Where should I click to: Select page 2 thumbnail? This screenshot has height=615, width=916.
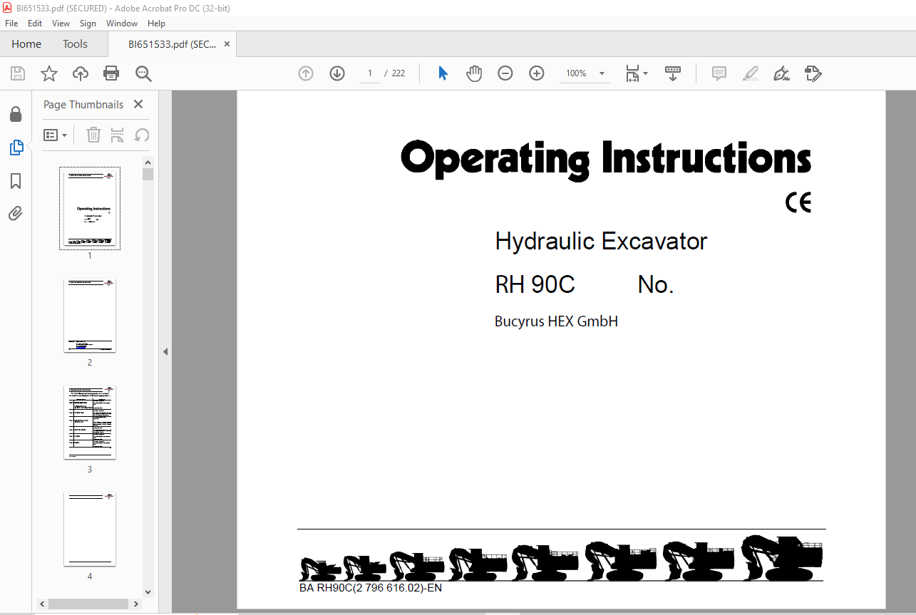(90, 316)
